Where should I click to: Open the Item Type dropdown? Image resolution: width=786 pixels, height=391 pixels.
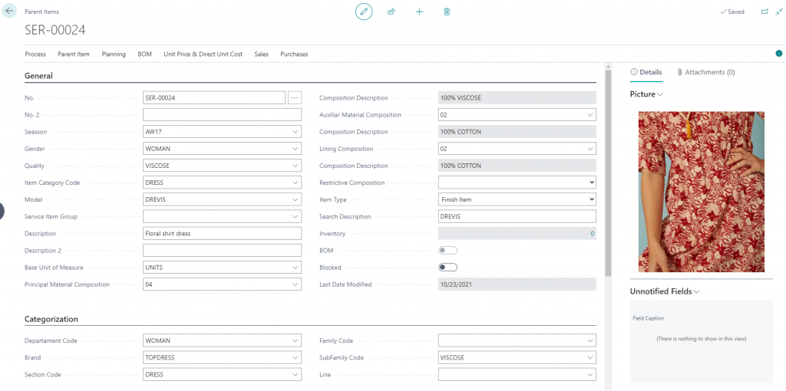pyautogui.click(x=517, y=199)
